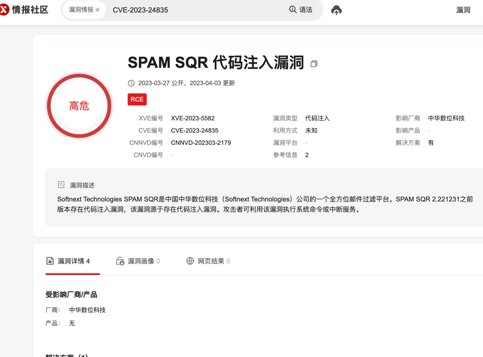Click the 产品 value 无

click(72, 323)
